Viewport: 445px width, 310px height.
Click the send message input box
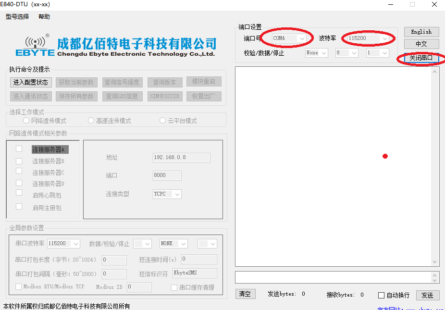pos(336,277)
